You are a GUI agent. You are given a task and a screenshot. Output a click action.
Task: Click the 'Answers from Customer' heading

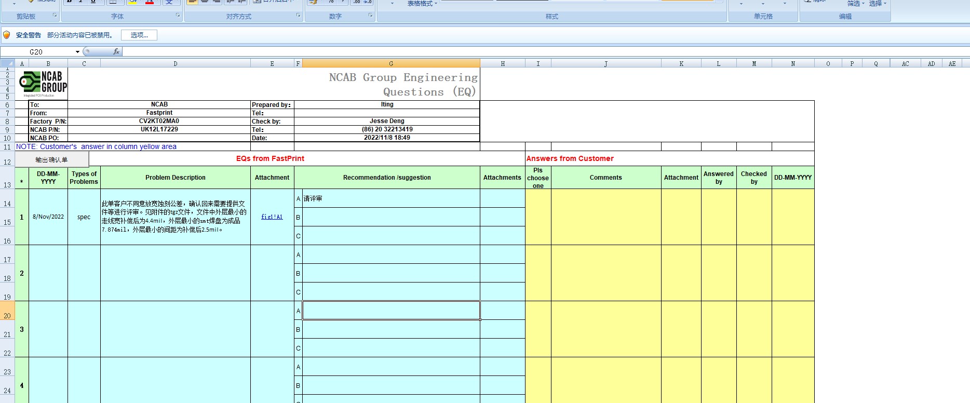tap(570, 158)
